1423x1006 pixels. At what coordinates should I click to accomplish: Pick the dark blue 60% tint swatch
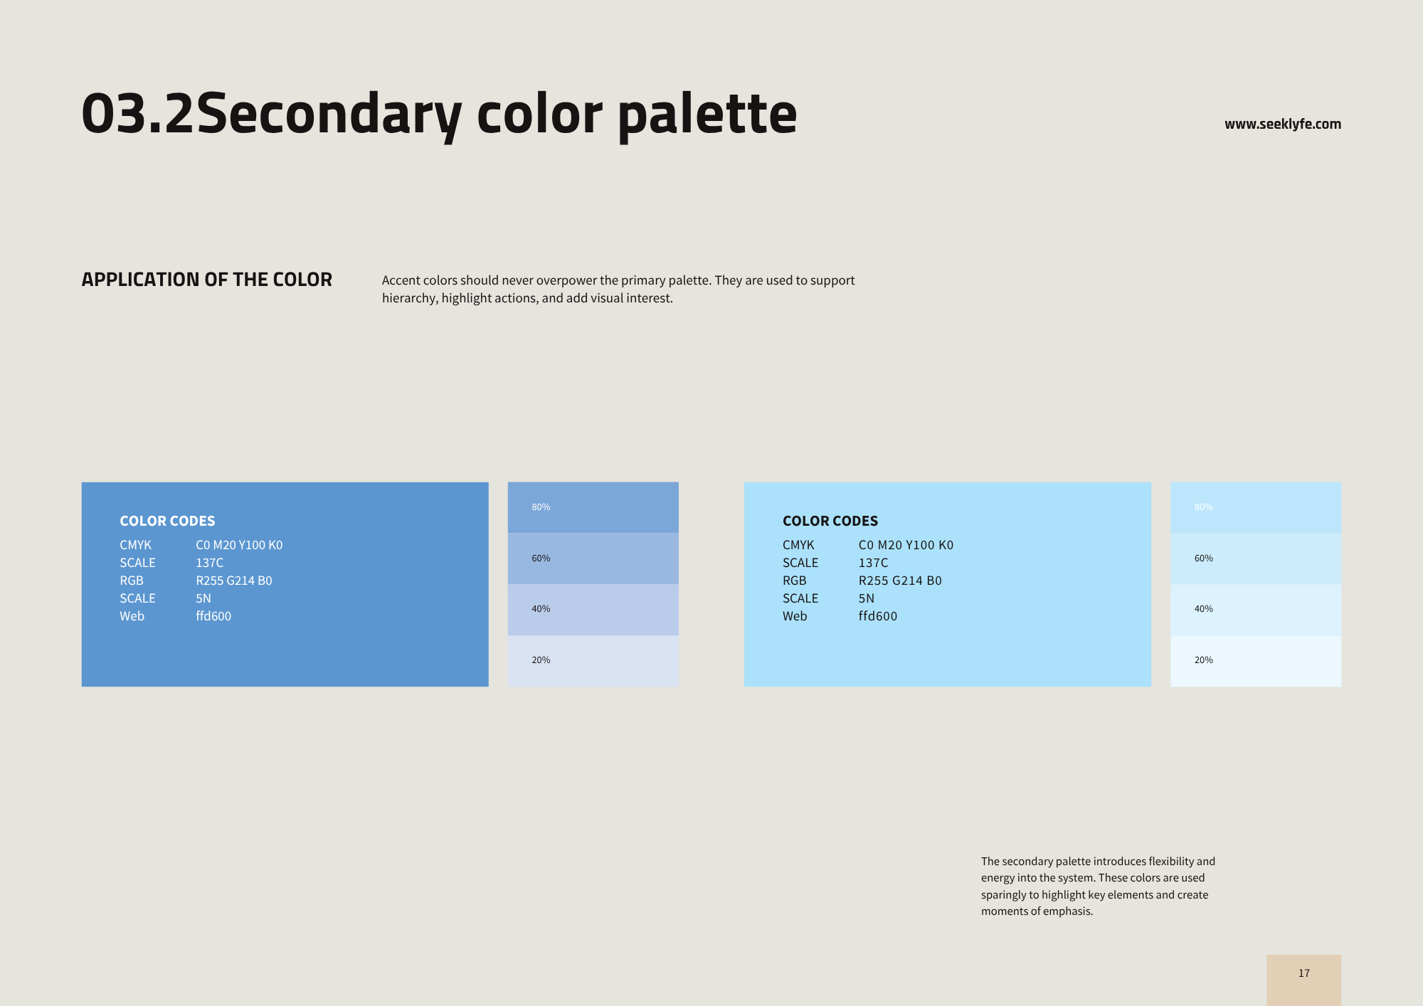[593, 558]
